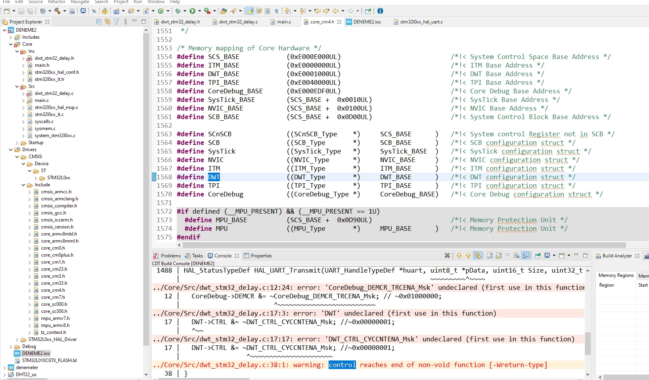Collapse the Core Inc folder
This screenshot has height=380, width=649.
(x=17, y=51)
